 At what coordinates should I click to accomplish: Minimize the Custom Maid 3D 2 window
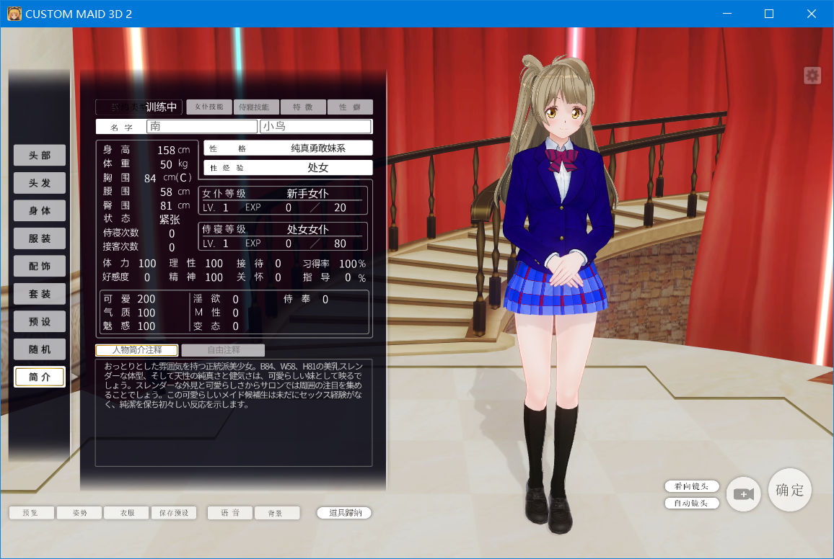727,14
